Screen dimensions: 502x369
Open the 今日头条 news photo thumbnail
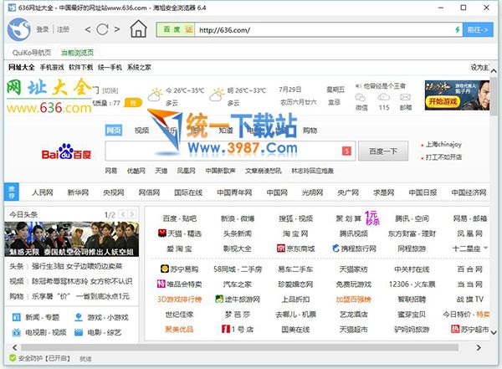pos(71,239)
